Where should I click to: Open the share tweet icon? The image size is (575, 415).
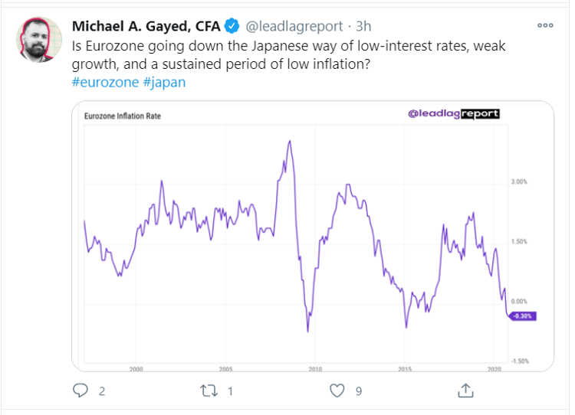(465, 391)
